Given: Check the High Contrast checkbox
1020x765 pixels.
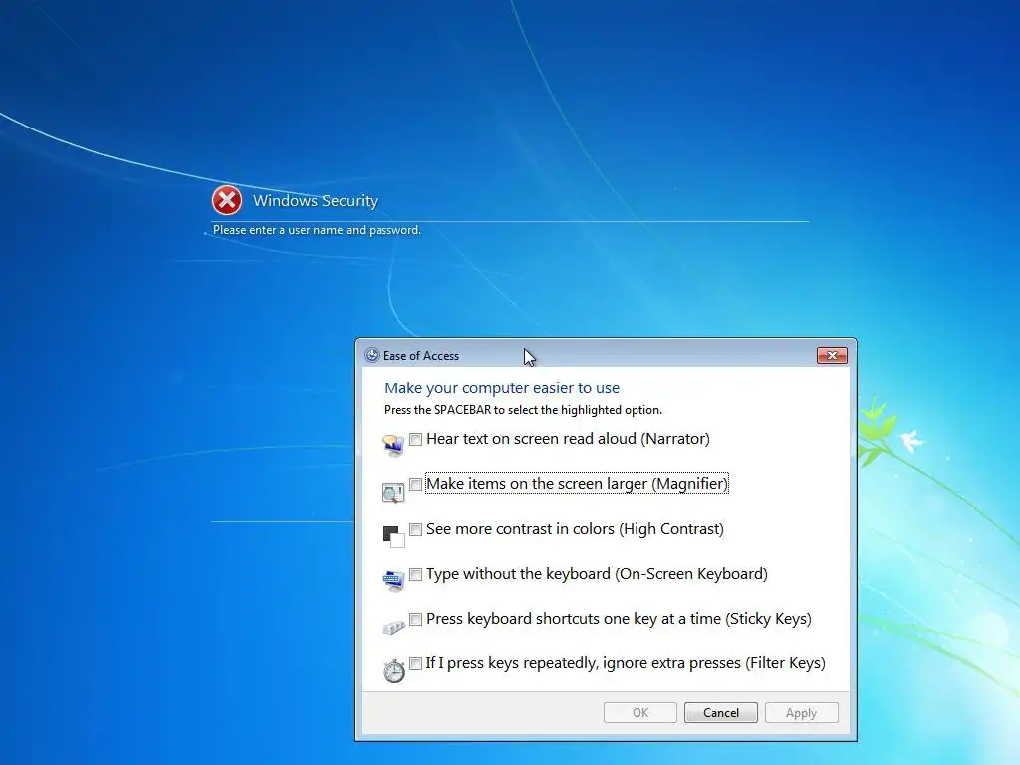Looking at the screenshot, I should [x=415, y=530].
